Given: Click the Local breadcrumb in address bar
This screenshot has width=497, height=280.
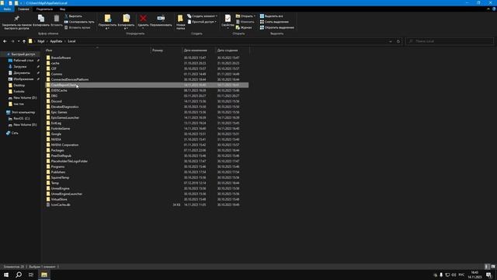Looking at the screenshot, I should pos(71,41).
